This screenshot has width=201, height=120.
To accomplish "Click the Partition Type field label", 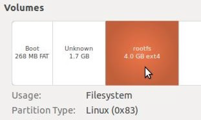I will tap(44, 110).
